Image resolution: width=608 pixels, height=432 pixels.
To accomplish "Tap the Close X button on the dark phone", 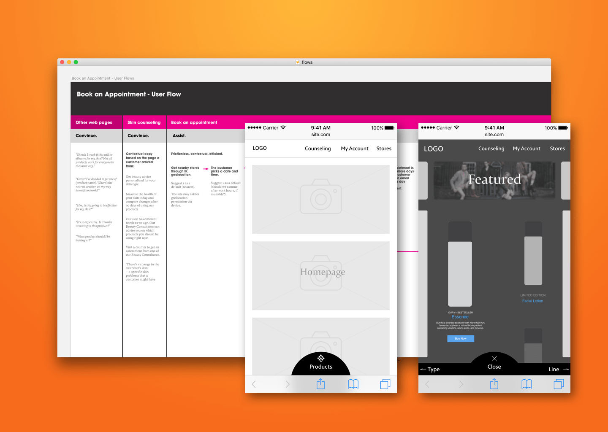I will tap(494, 362).
